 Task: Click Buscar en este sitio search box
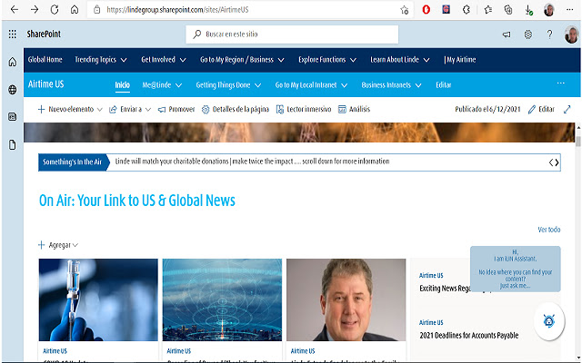point(292,34)
